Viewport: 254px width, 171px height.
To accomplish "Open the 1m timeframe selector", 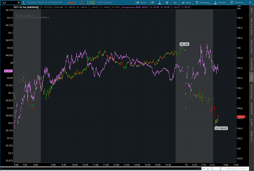I will click(175, 2).
